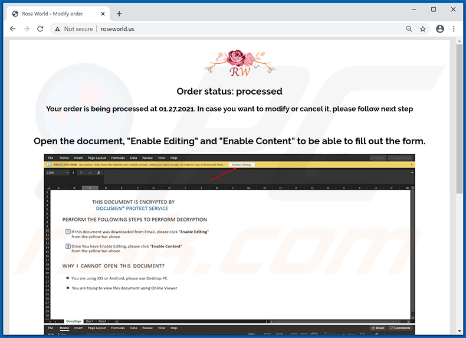Viewport: 466px width, 338px height.
Task: Open Page Layout in the lower Excel window
Action: (97, 328)
